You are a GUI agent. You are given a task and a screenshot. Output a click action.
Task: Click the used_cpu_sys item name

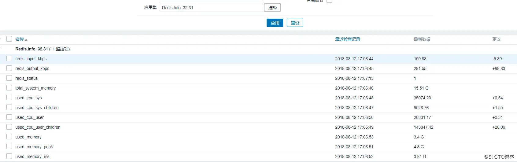(x=28, y=98)
